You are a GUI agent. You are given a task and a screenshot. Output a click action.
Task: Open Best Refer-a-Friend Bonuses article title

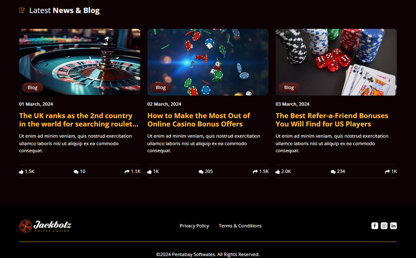(x=332, y=120)
